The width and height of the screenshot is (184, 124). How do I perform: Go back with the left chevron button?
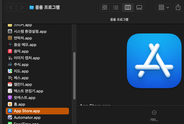(11, 8)
